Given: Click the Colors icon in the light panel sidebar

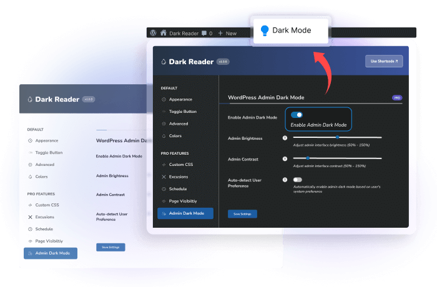Looking at the screenshot, I should coord(30,177).
